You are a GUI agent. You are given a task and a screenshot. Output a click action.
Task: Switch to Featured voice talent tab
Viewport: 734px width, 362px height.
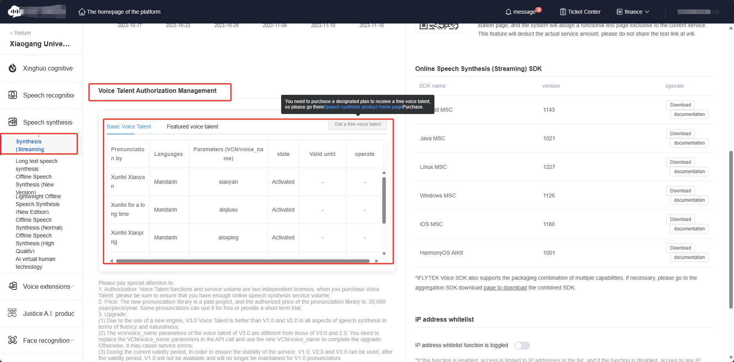[x=193, y=127]
